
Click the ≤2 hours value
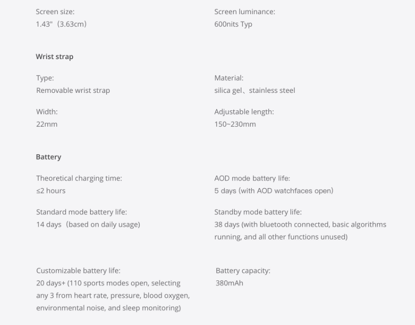[51, 191]
